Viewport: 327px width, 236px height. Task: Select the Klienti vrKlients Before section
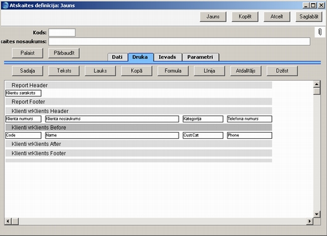click(x=139, y=128)
